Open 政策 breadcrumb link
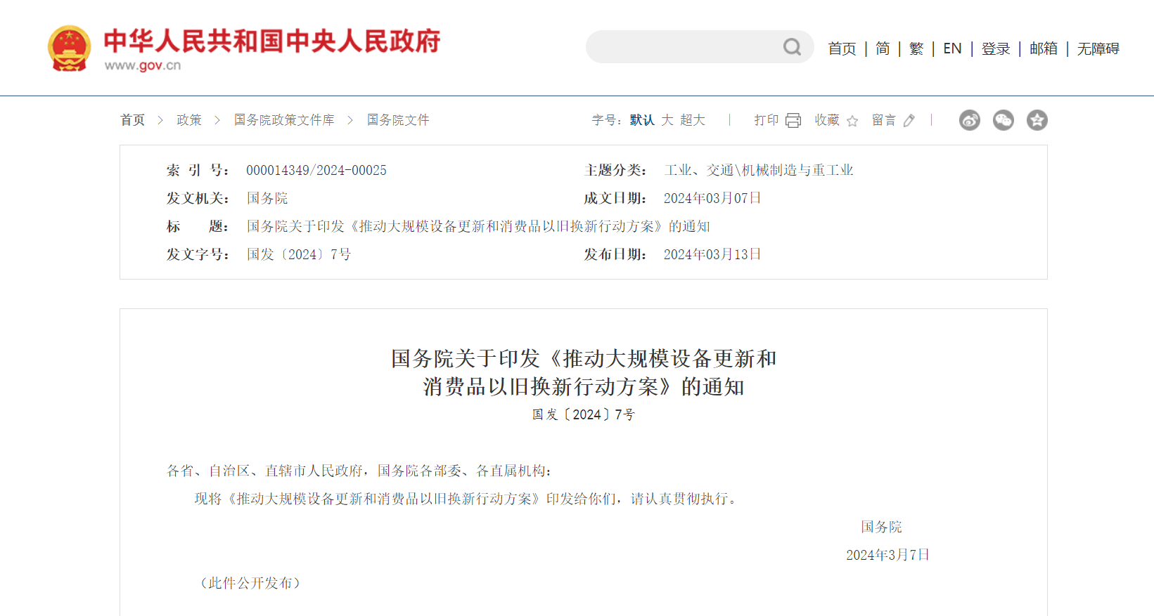 coord(189,120)
